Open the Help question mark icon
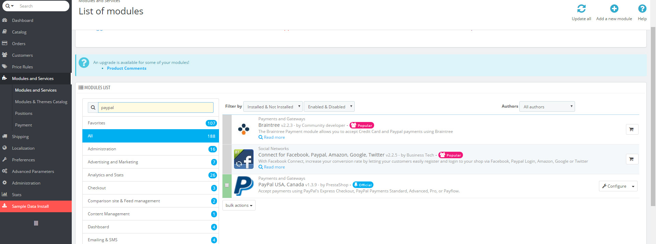 point(642,9)
